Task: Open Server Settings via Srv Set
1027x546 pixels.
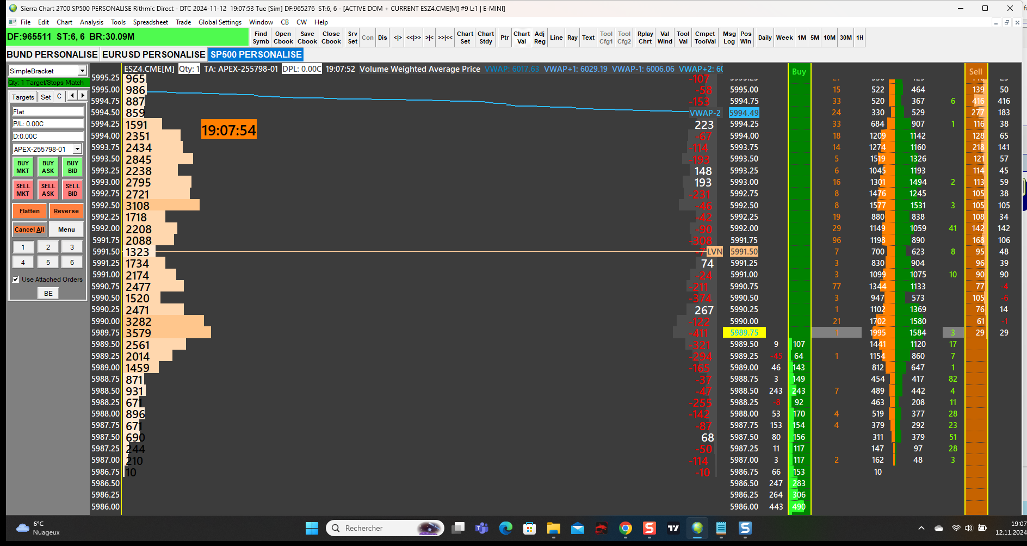Action: click(352, 38)
